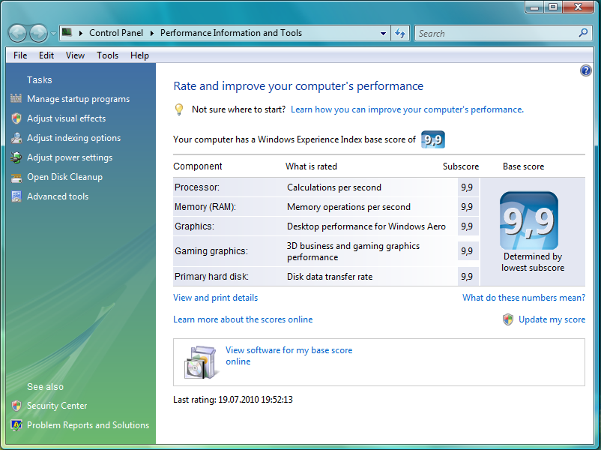
Task: Click the Refresh button next to address bar
Action: tap(400, 34)
